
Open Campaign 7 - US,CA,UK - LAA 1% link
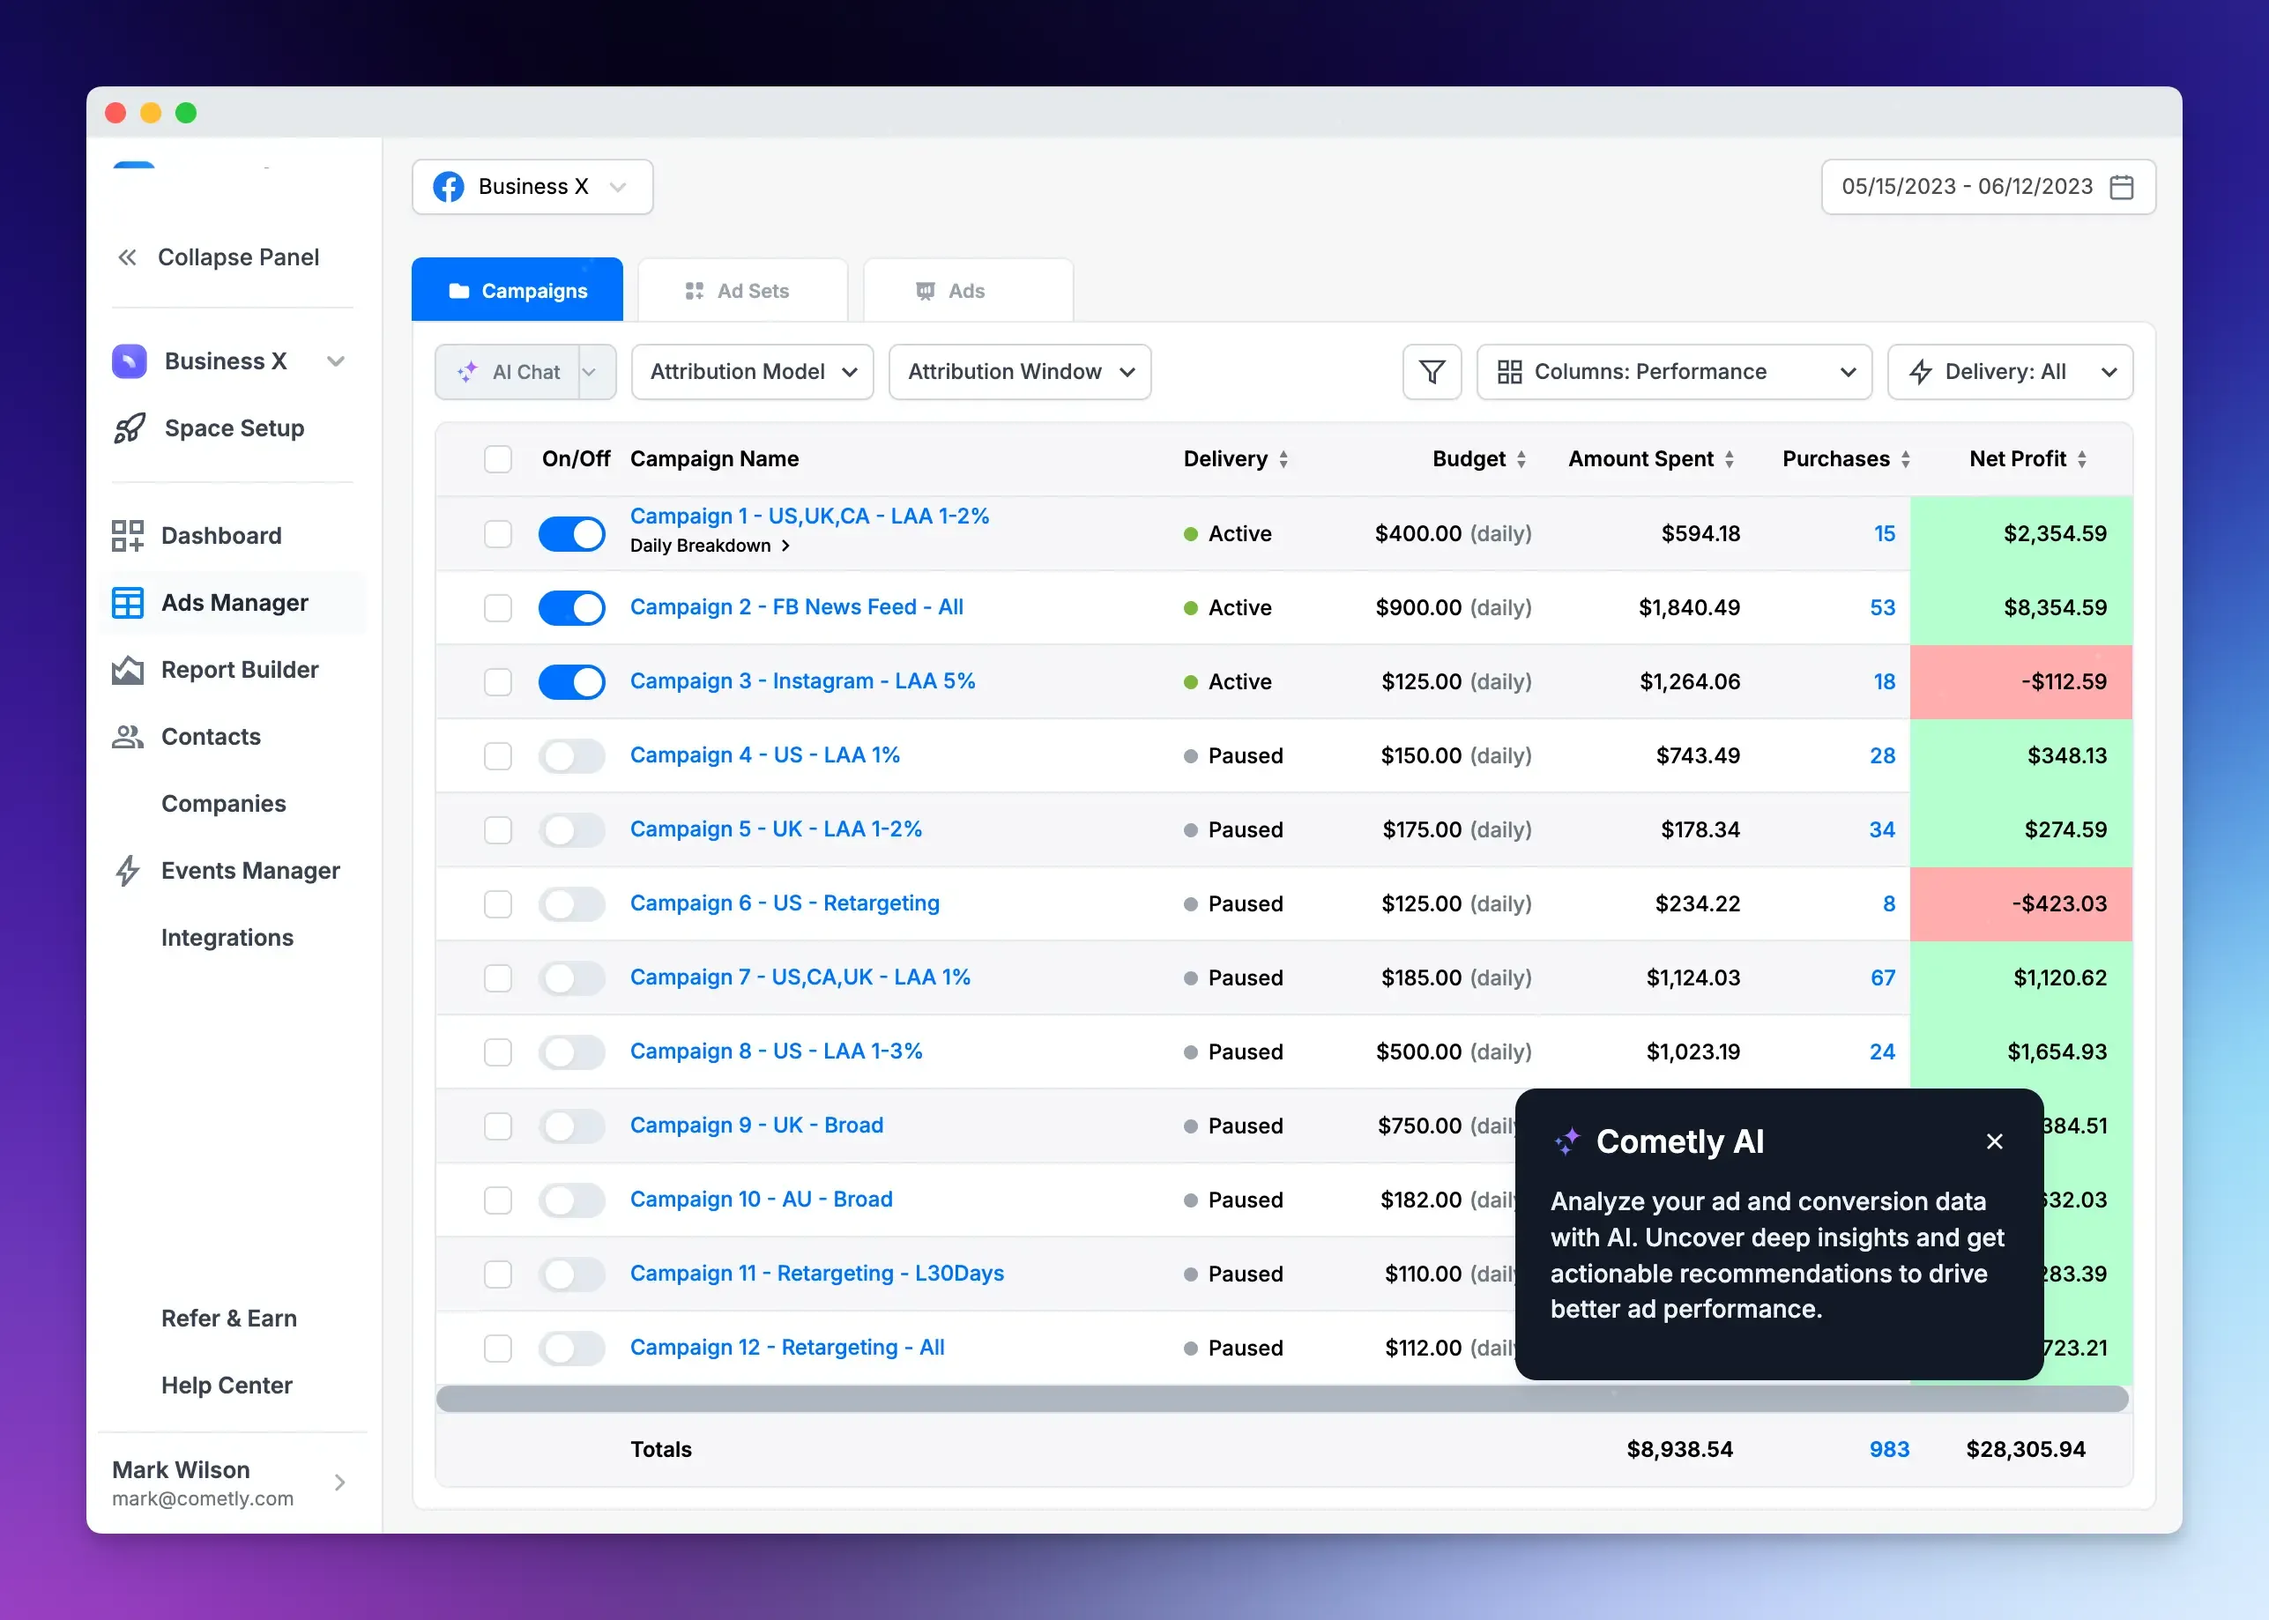pos(799,977)
